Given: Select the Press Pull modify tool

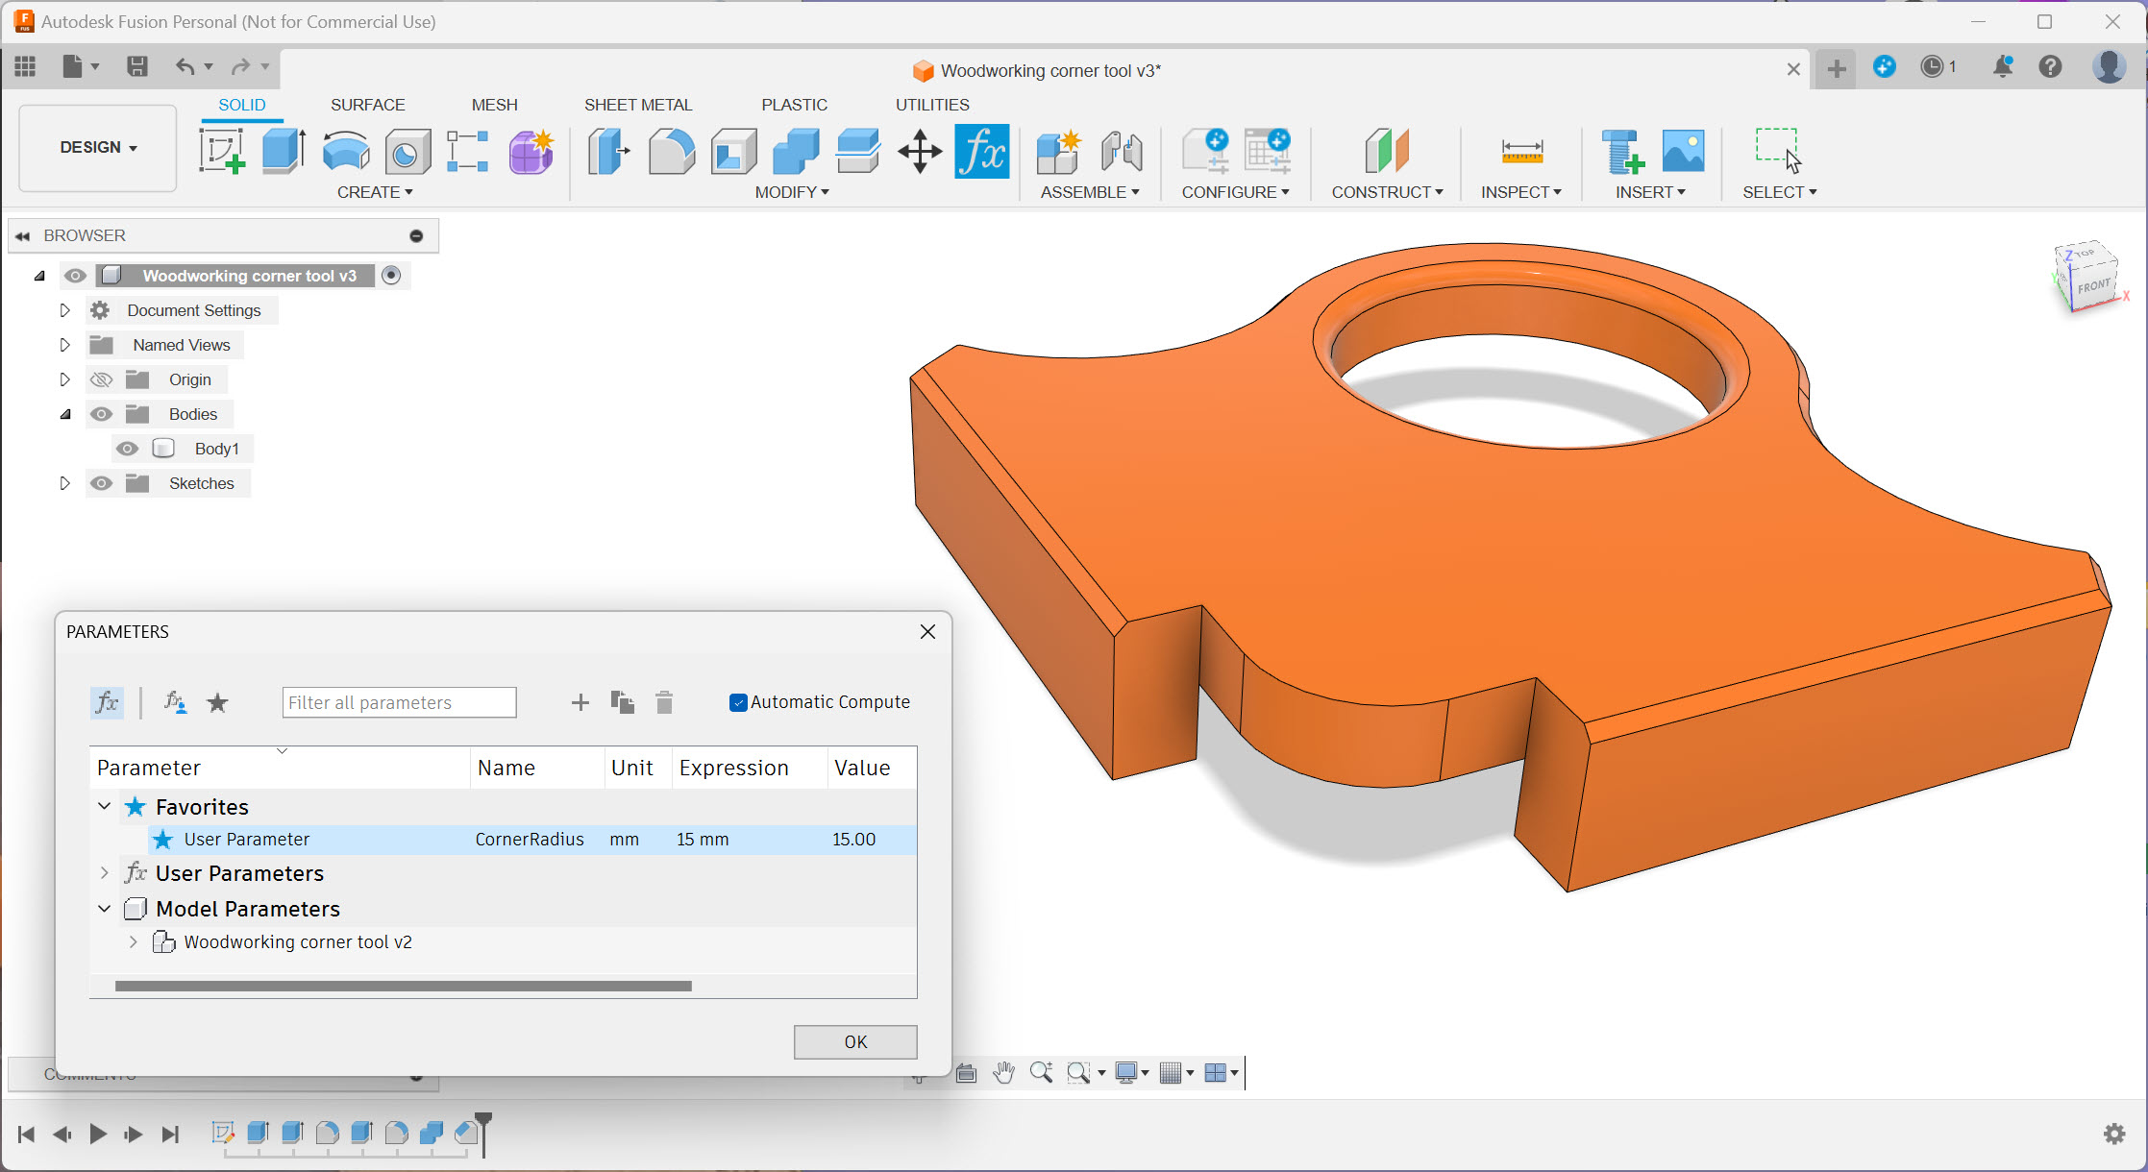Looking at the screenshot, I should 608,151.
